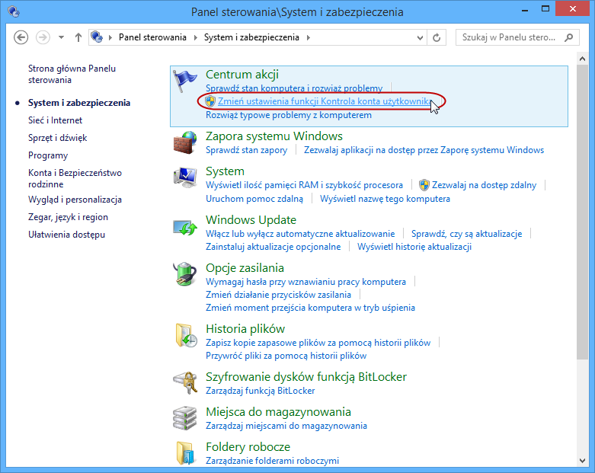Click Zmień ustawienia funkcji Kontrola konta użytkownika
595x473 pixels.
[x=325, y=101]
